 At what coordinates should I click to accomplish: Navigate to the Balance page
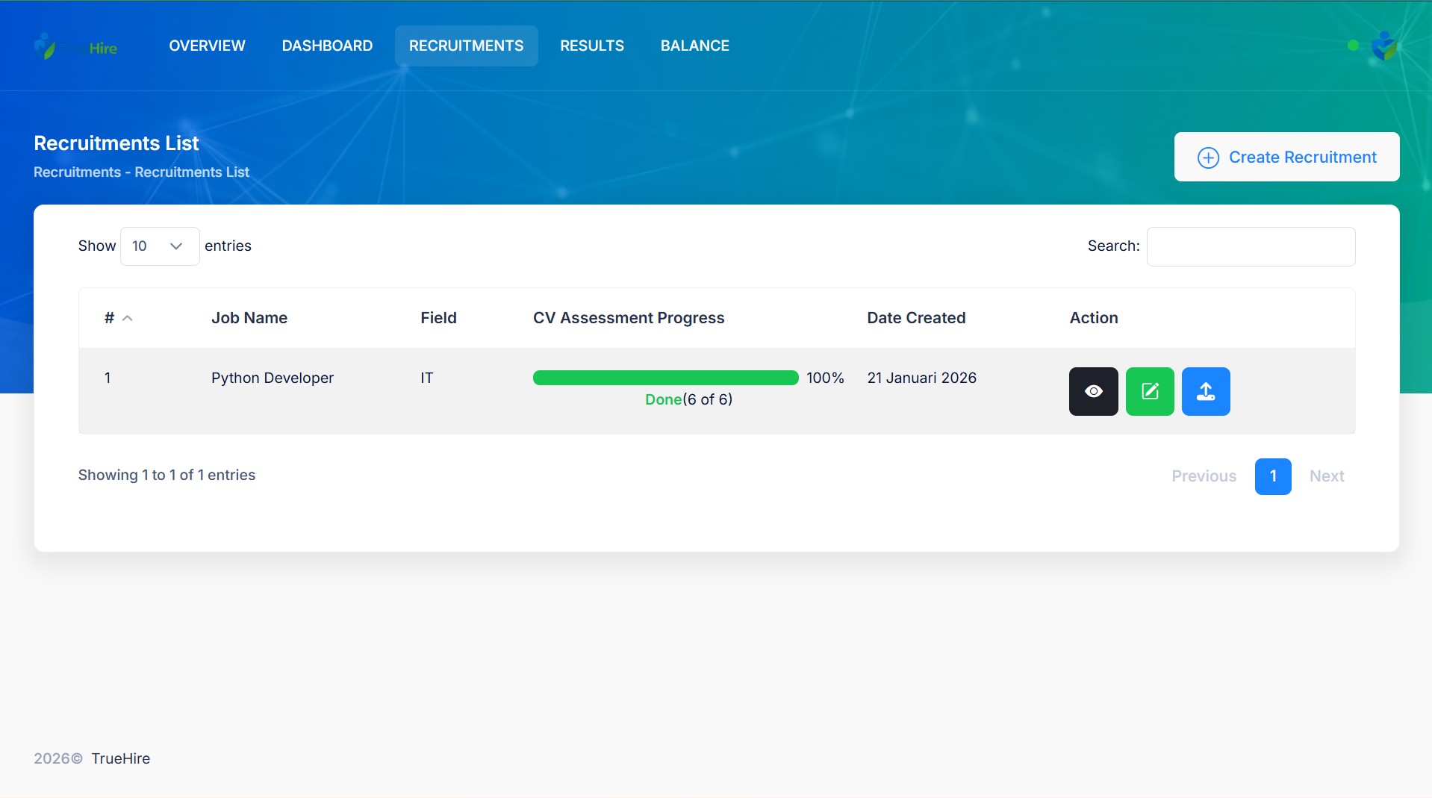[x=694, y=46]
